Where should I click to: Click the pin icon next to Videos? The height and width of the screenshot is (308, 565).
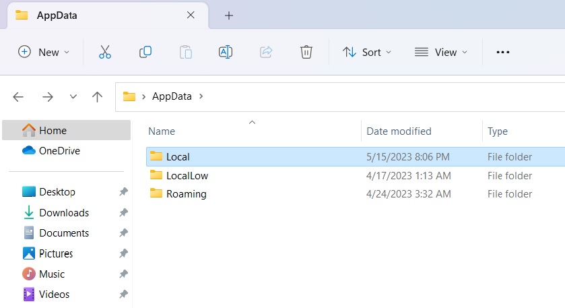tap(124, 294)
